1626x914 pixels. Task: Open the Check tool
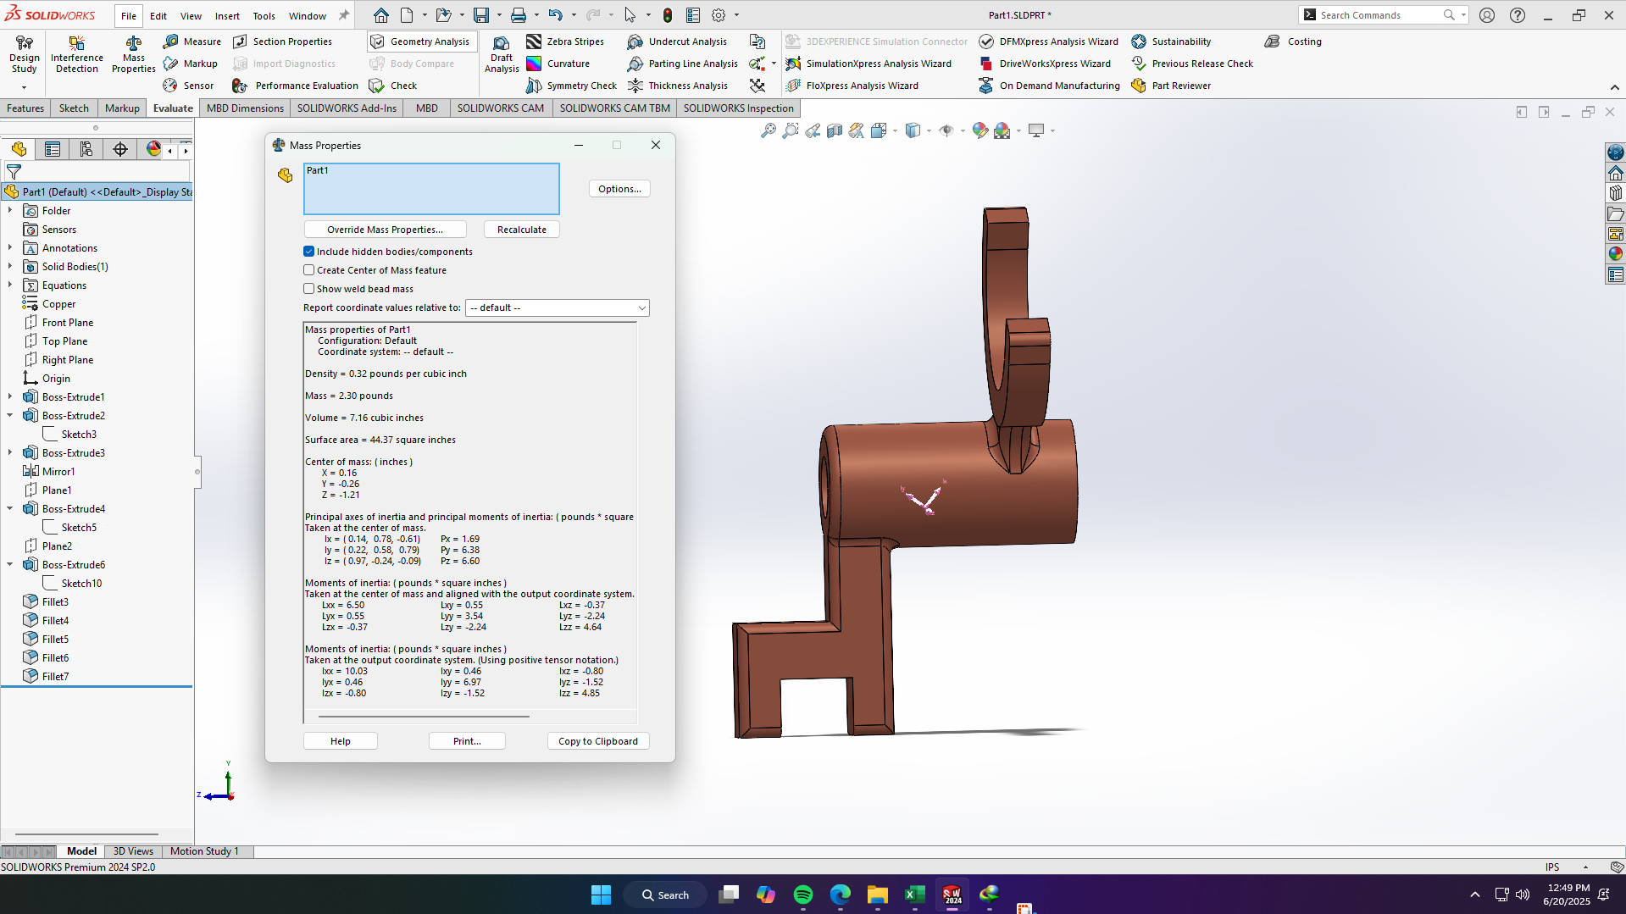pyautogui.click(x=393, y=86)
